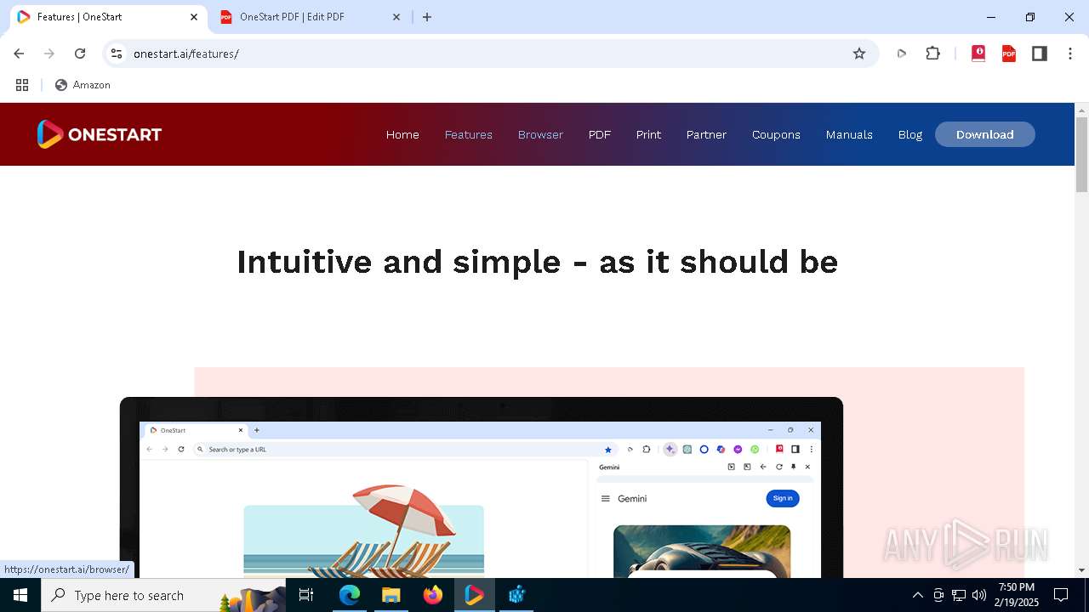This screenshot has width=1089, height=612.
Task: Open File Explorer from taskbar
Action: [391, 595]
